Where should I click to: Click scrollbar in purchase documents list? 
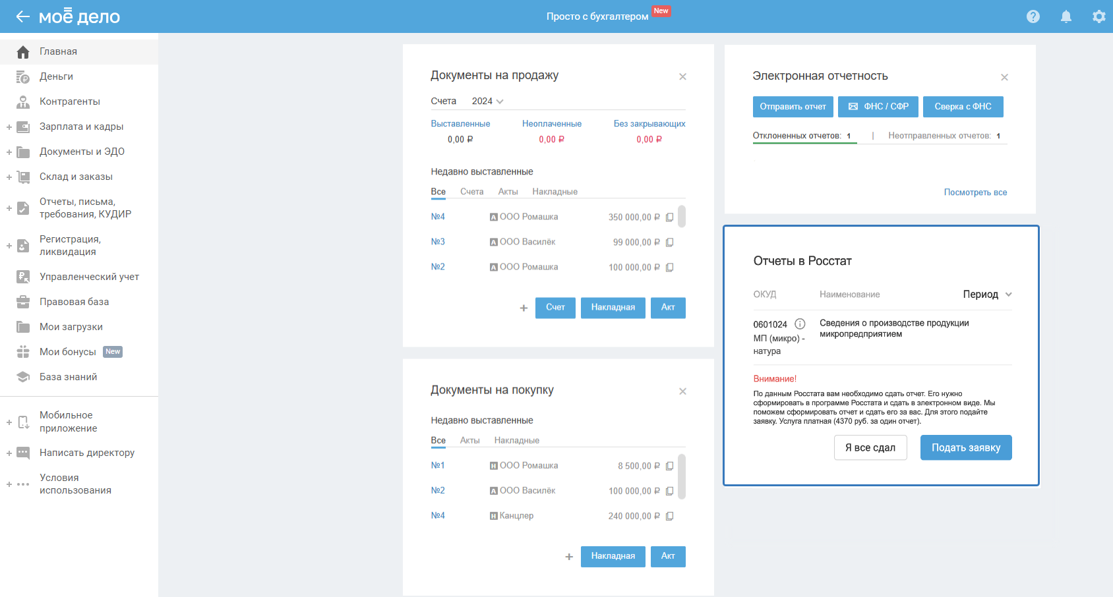point(682,476)
